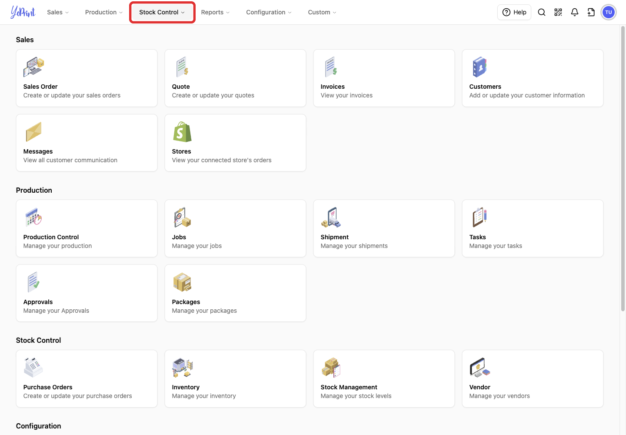Click the Sales Order card icon
The width and height of the screenshot is (626, 435).
pyautogui.click(x=34, y=67)
